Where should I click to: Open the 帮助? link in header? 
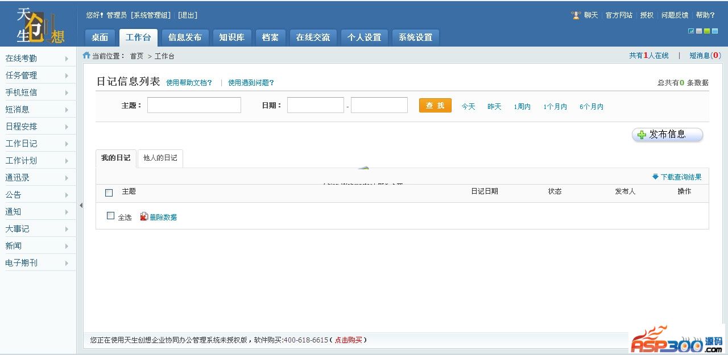point(705,15)
